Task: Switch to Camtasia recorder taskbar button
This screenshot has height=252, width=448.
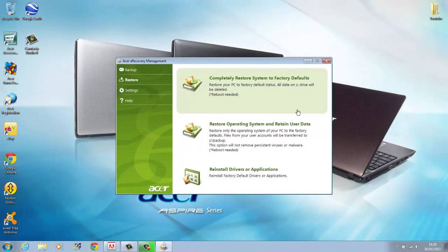Action: (146, 247)
